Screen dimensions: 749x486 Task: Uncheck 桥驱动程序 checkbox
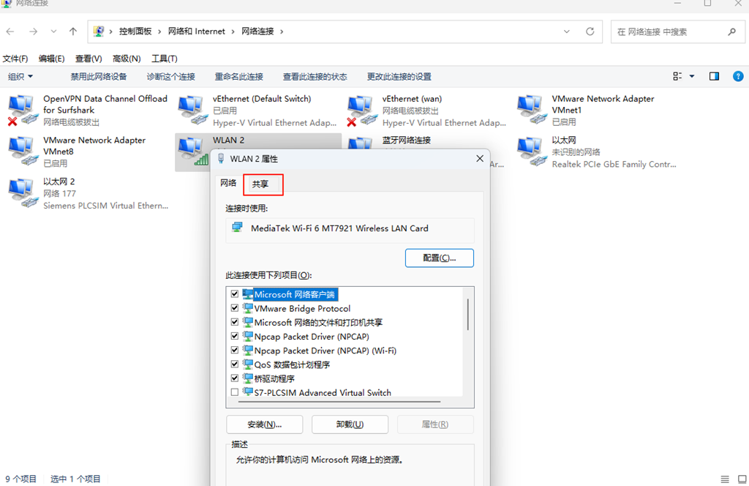pos(235,378)
